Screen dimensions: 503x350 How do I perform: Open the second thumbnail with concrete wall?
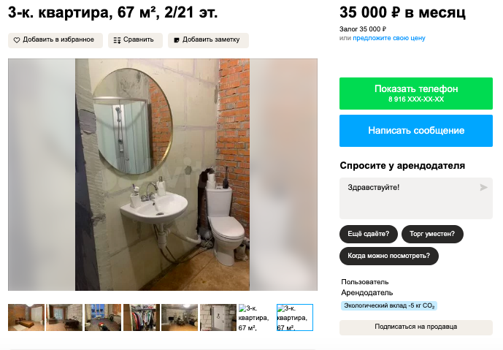pyautogui.click(x=64, y=318)
